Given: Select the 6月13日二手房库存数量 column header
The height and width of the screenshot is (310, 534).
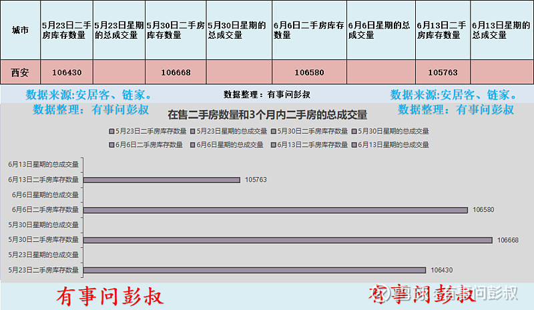Looking at the screenshot, I should (443, 30).
